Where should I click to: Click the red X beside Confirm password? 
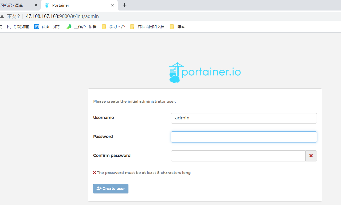tap(311, 156)
